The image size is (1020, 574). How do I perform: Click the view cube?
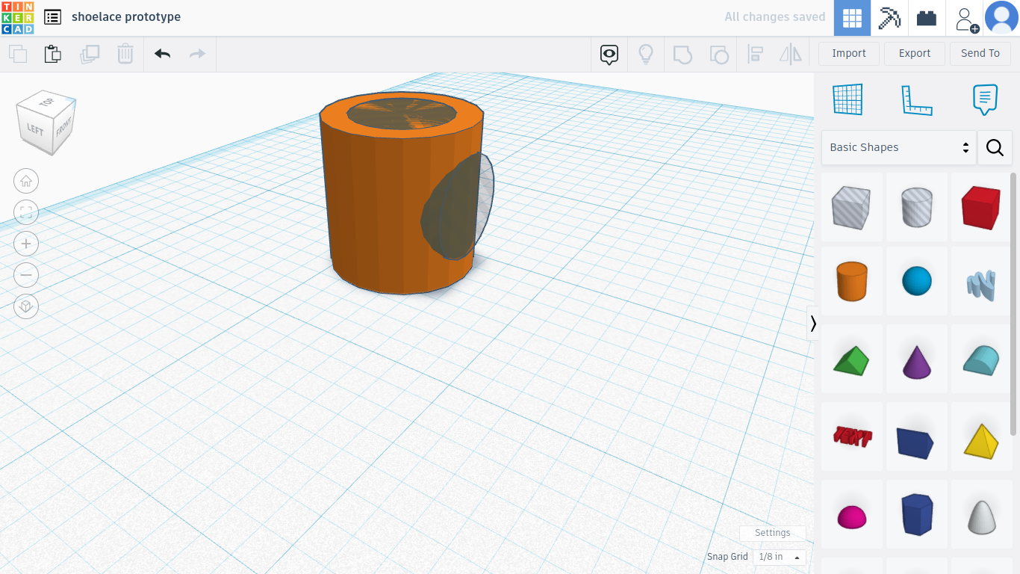pos(46,122)
